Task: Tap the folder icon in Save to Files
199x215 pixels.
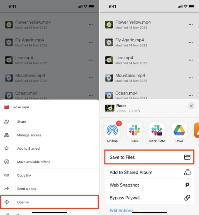Action: tap(187, 157)
